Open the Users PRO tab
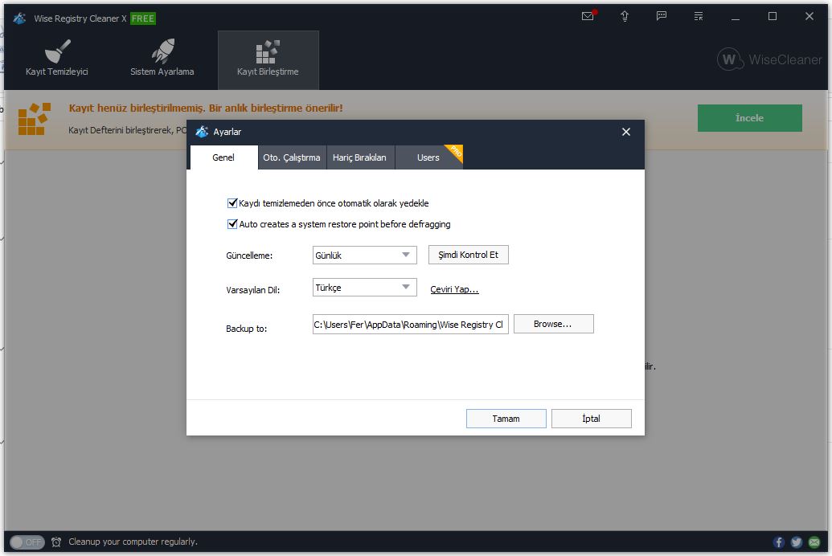The height and width of the screenshot is (556, 832). coord(428,157)
